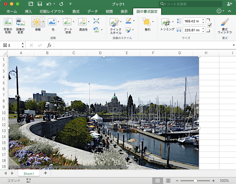Switch to page layout view

pyautogui.click(x=168, y=181)
